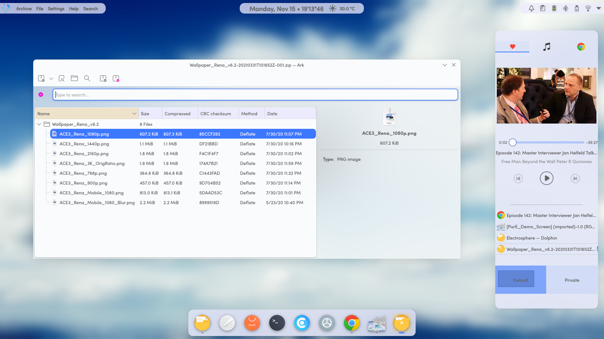The height and width of the screenshot is (339, 604).
Task: Sort by the Size column header
Action: 150,113
